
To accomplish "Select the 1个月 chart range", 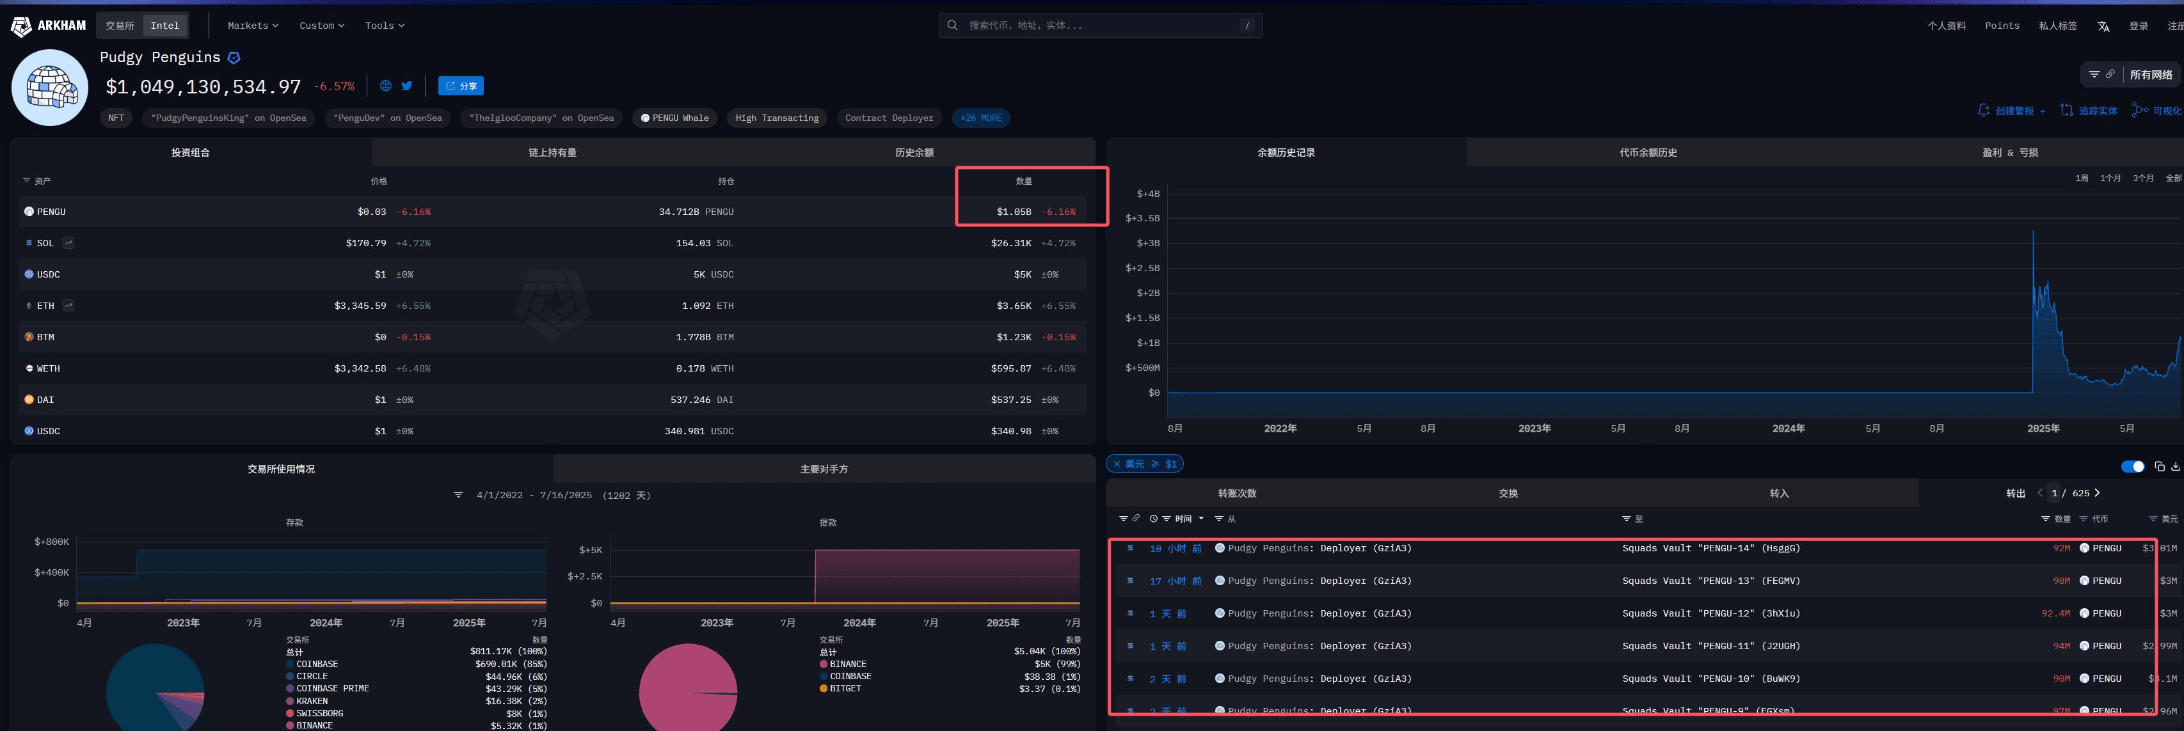I will pos(2110,178).
